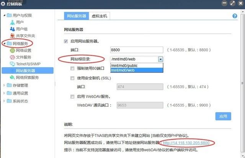Switch to the 网站服务器 tab

pyautogui.click(x=77, y=16)
